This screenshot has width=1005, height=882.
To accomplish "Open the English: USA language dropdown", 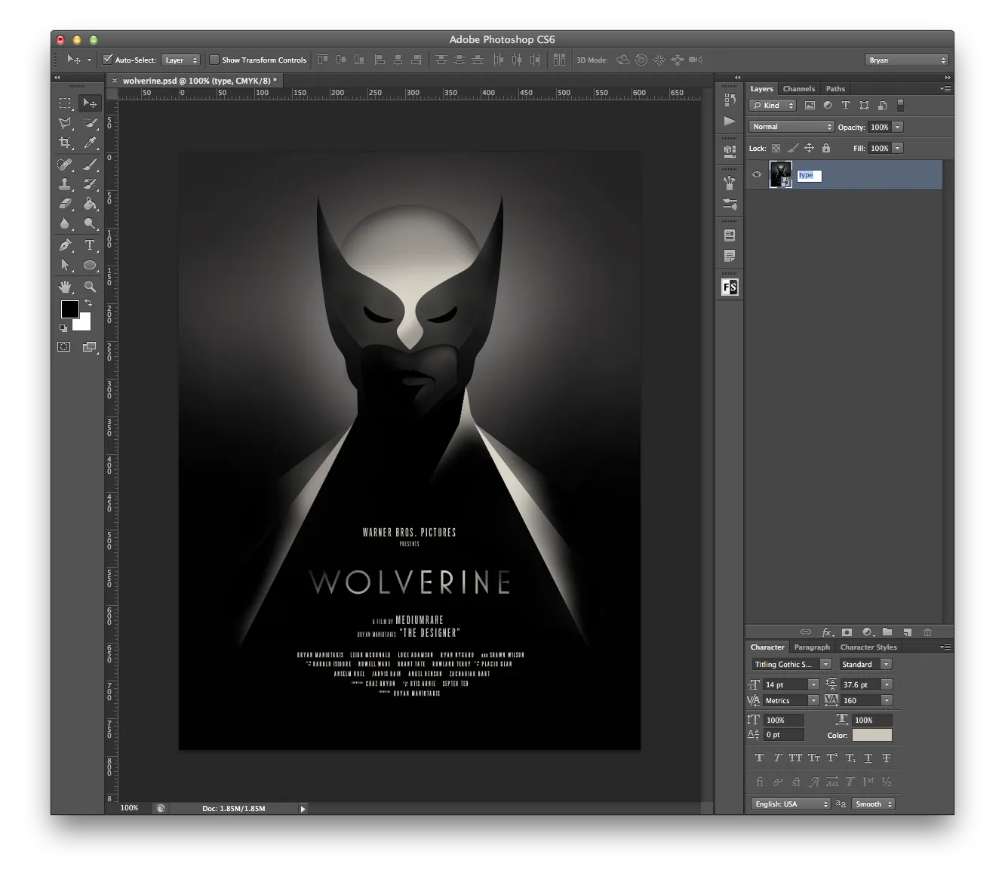I will (791, 804).
